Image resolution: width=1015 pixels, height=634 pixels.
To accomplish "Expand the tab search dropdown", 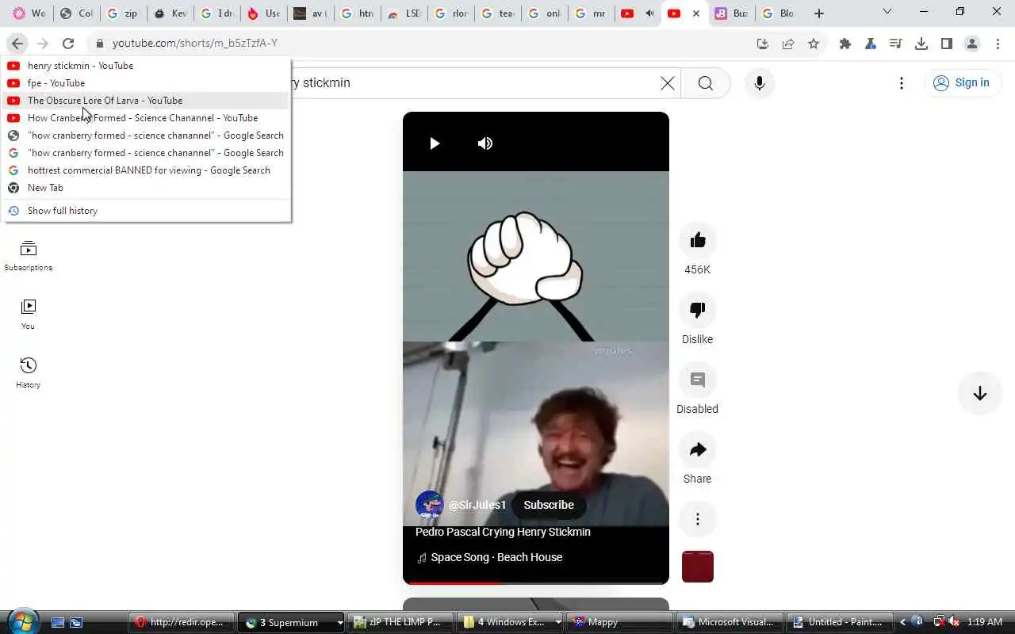I will point(887,12).
